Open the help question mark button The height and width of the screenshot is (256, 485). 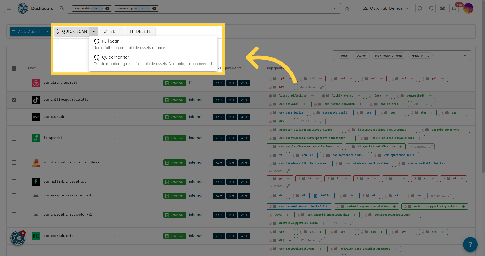click(470, 244)
